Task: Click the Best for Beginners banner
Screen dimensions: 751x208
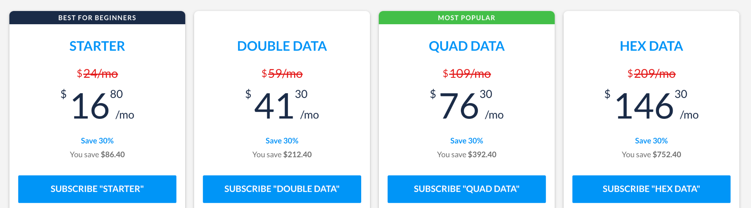Action: [x=97, y=18]
